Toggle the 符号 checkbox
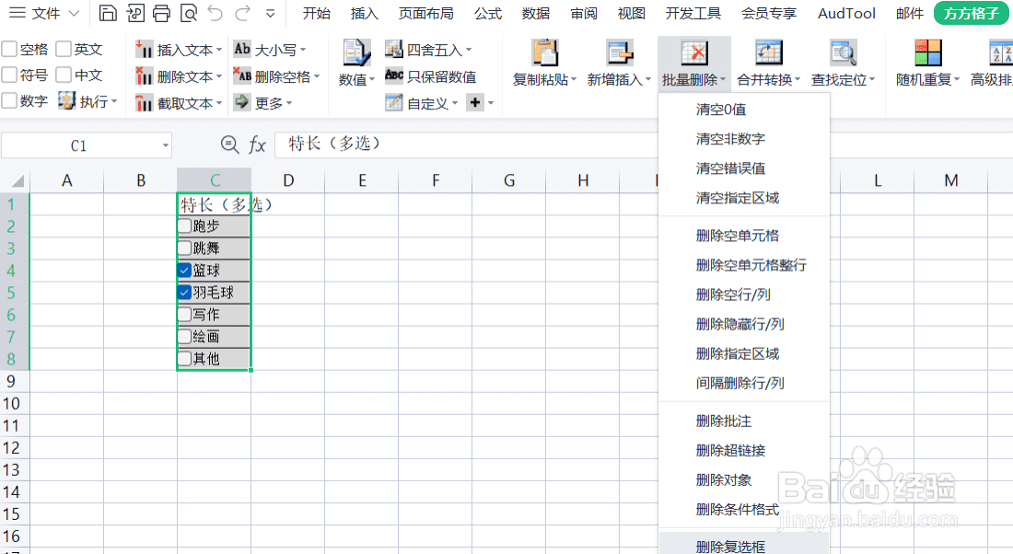This screenshot has width=1013, height=554. tap(9, 75)
